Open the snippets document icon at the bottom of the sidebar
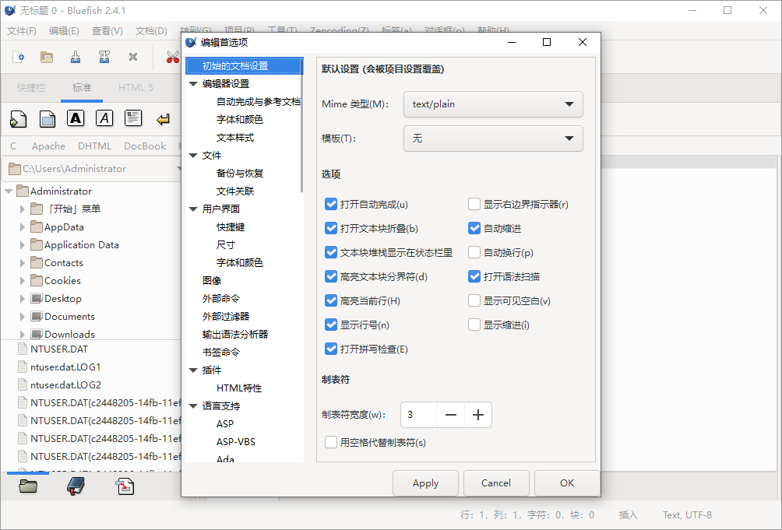This screenshot has height=530, width=782. [125, 486]
